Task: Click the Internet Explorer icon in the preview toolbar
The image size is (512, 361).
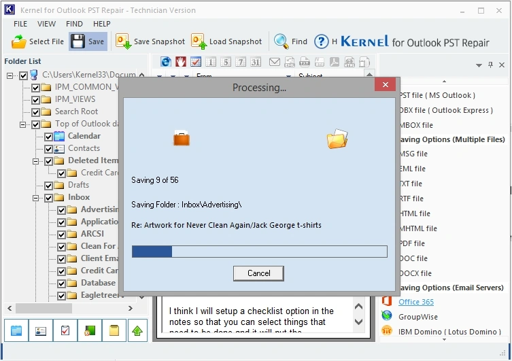Action: coord(165,62)
